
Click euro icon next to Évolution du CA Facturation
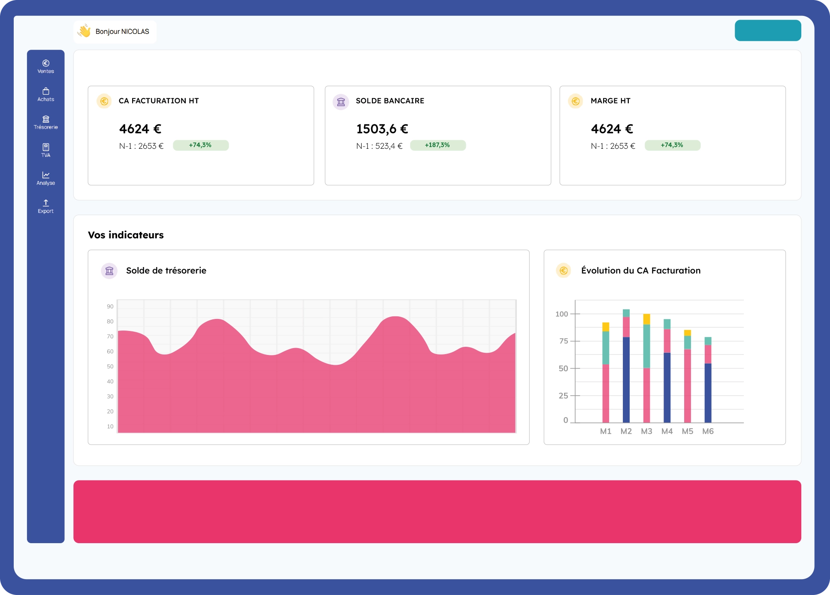pos(564,270)
